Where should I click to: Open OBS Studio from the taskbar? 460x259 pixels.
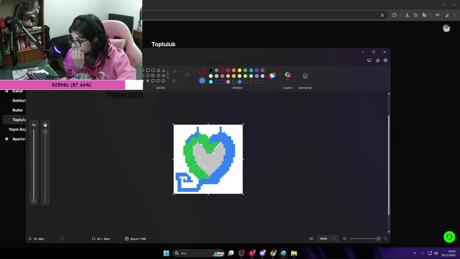tap(241, 253)
